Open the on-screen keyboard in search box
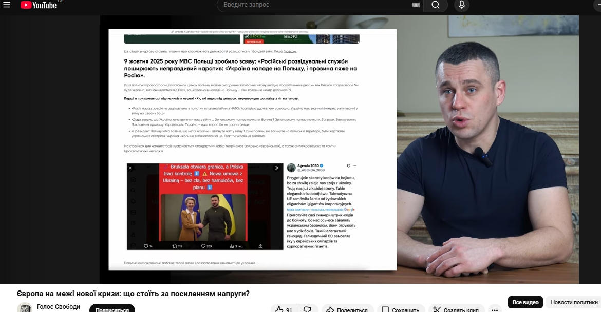The height and width of the screenshot is (312, 601). (416, 5)
